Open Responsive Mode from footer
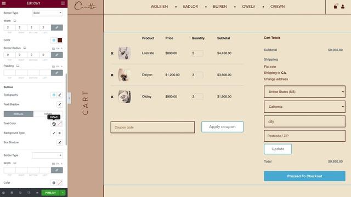Screen dimensions: 351x197 tap(29, 193)
